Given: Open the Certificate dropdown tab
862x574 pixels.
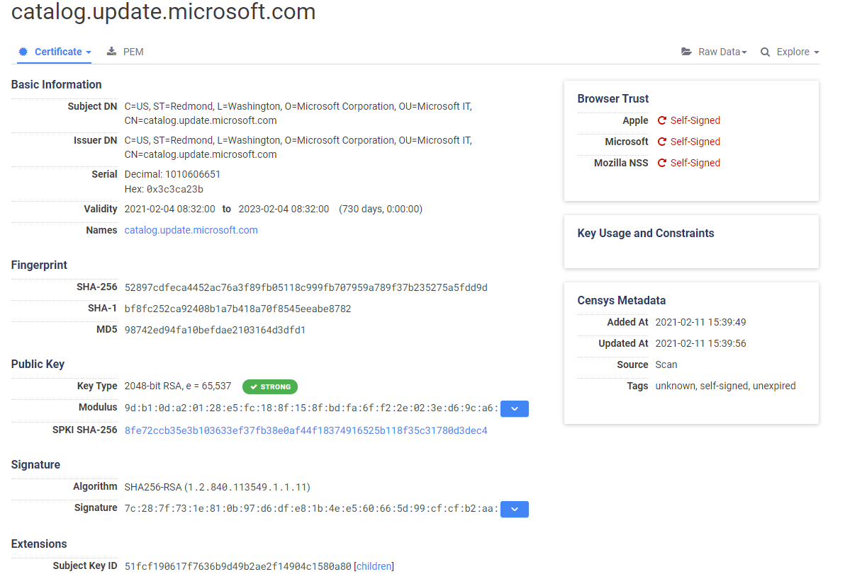Looking at the screenshot, I should point(55,52).
